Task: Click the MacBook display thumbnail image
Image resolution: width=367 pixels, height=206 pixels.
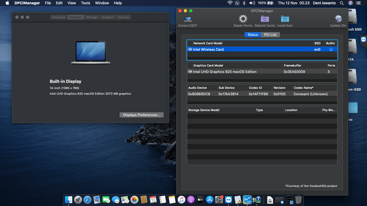Action: (91, 53)
